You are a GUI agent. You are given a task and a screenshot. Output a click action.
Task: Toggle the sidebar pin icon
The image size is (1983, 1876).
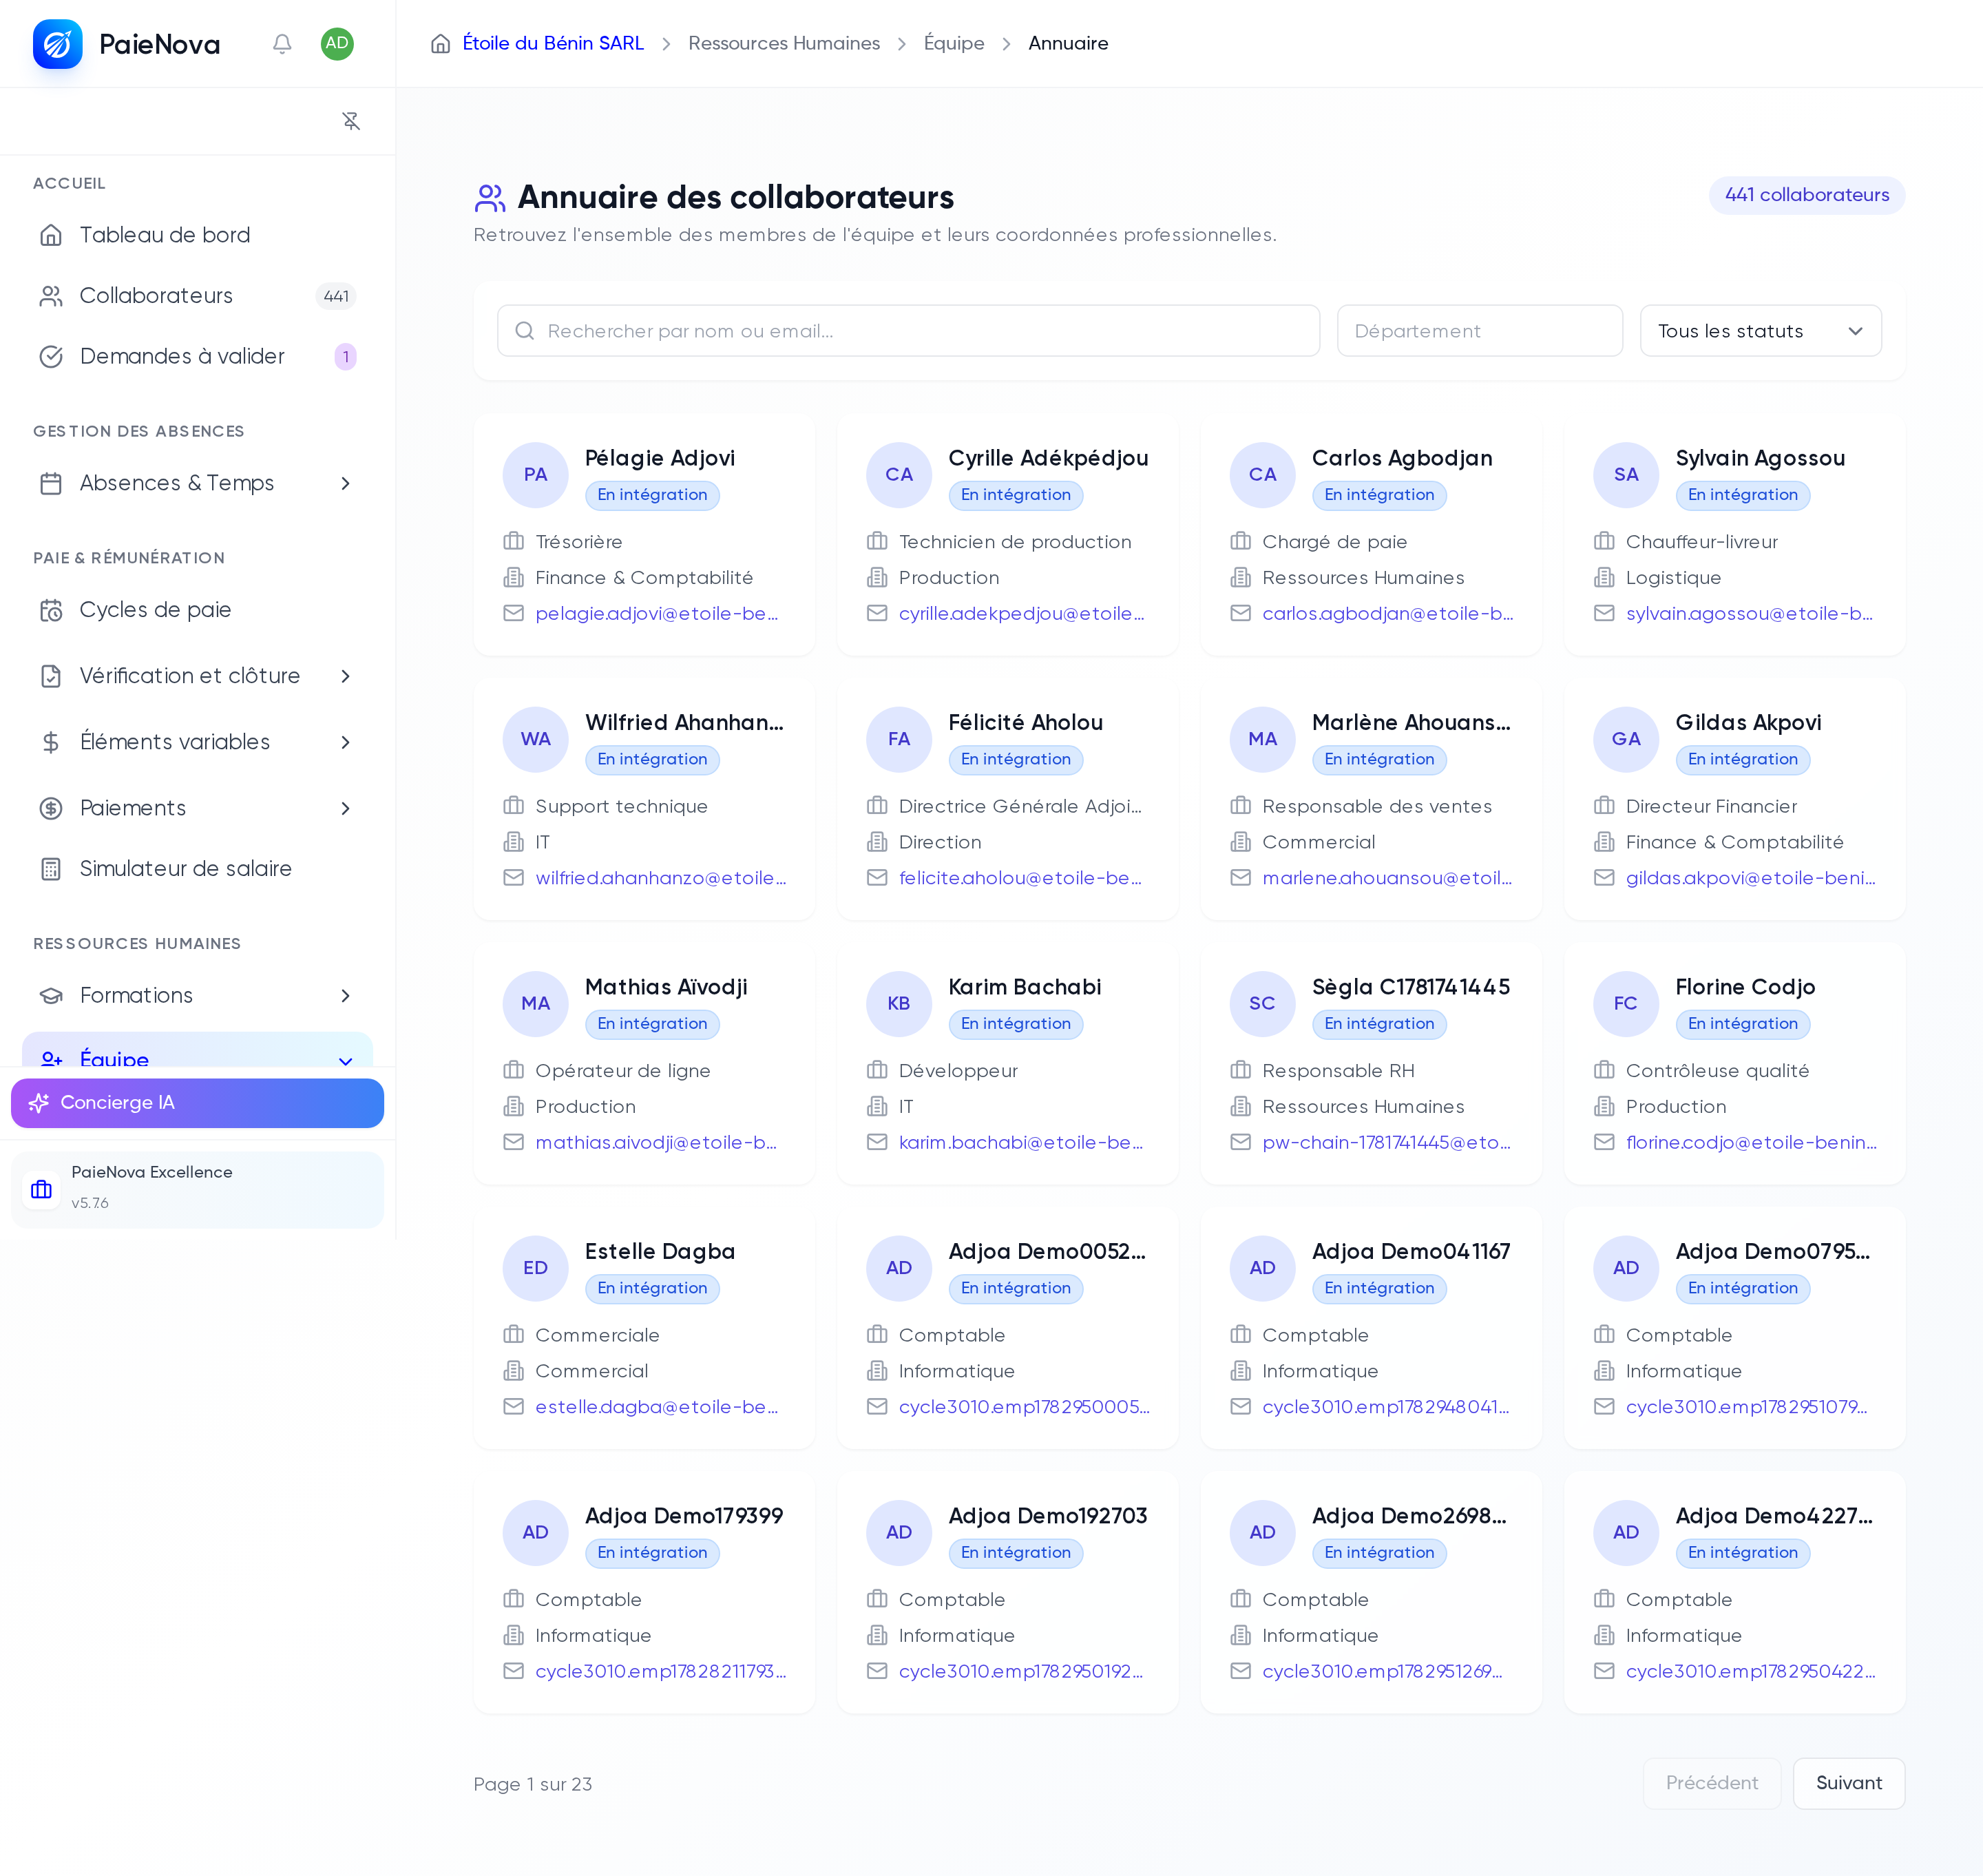tap(351, 121)
